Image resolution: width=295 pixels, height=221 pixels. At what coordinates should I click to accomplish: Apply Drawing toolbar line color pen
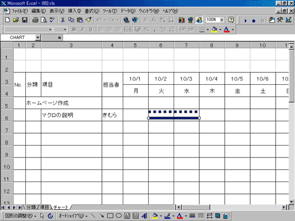click(168, 216)
